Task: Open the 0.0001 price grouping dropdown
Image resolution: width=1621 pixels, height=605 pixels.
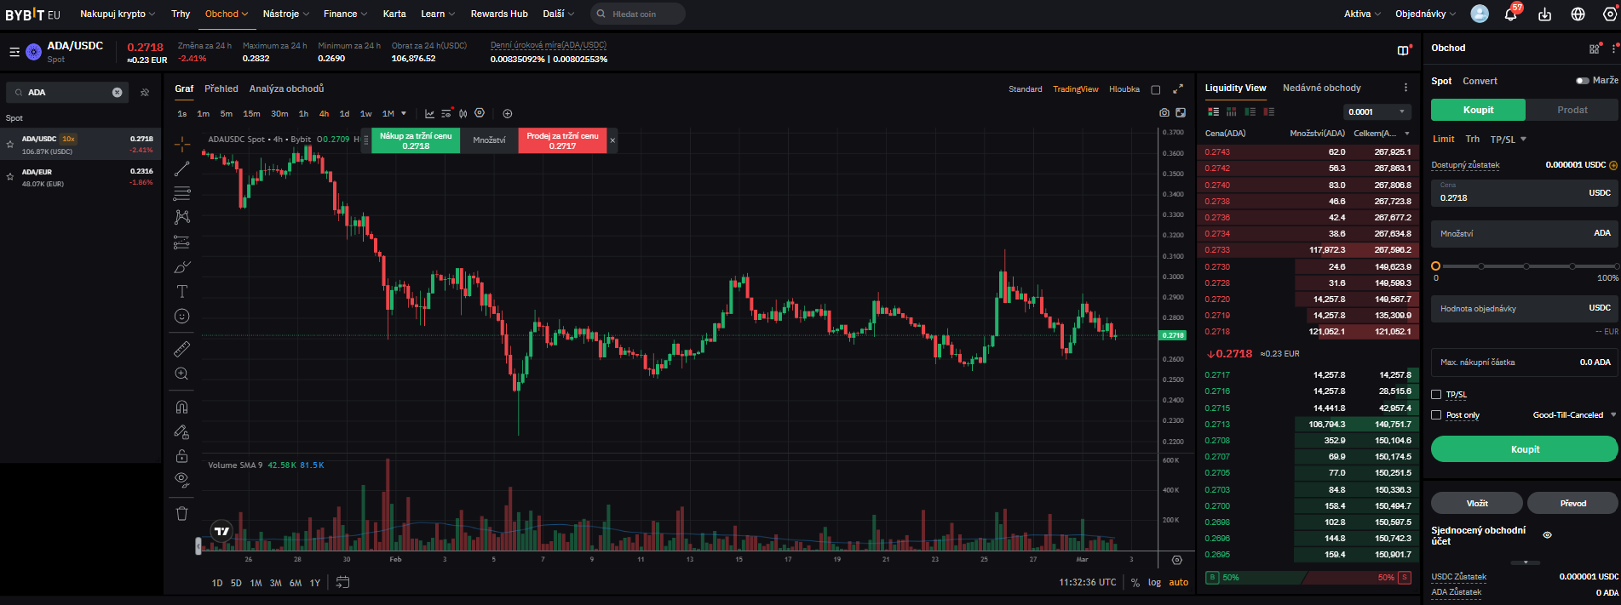Action: 1377,111
